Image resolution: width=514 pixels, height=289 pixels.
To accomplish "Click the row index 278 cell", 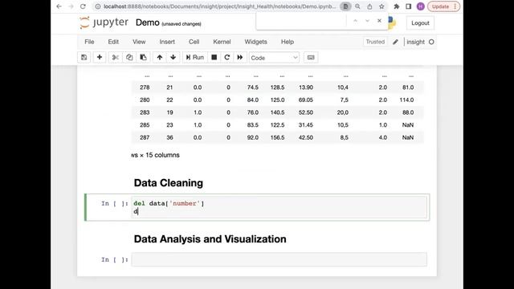I will coord(145,88).
